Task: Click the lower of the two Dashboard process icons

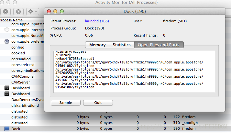Action: point(7,94)
